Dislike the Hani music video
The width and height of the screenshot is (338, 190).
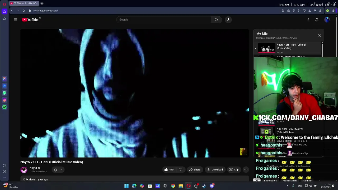click(180, 170)
